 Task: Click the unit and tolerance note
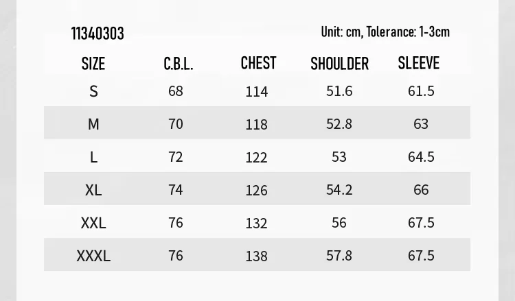385,32
